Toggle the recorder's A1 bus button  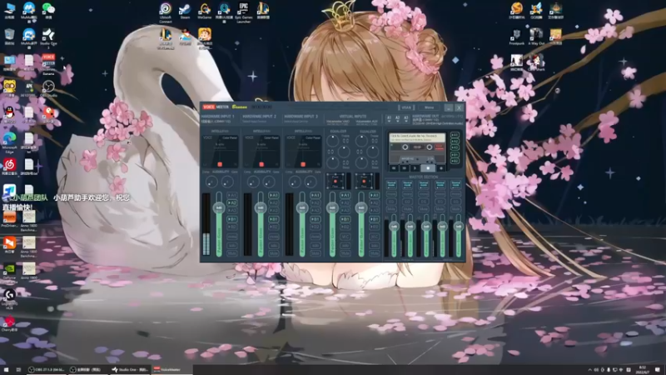pyautogui.click(x=455, y=135)
